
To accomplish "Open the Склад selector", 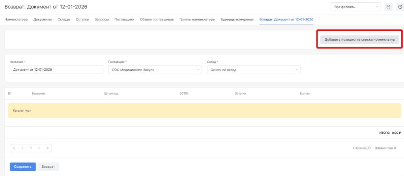I will (x=253, y=70).
